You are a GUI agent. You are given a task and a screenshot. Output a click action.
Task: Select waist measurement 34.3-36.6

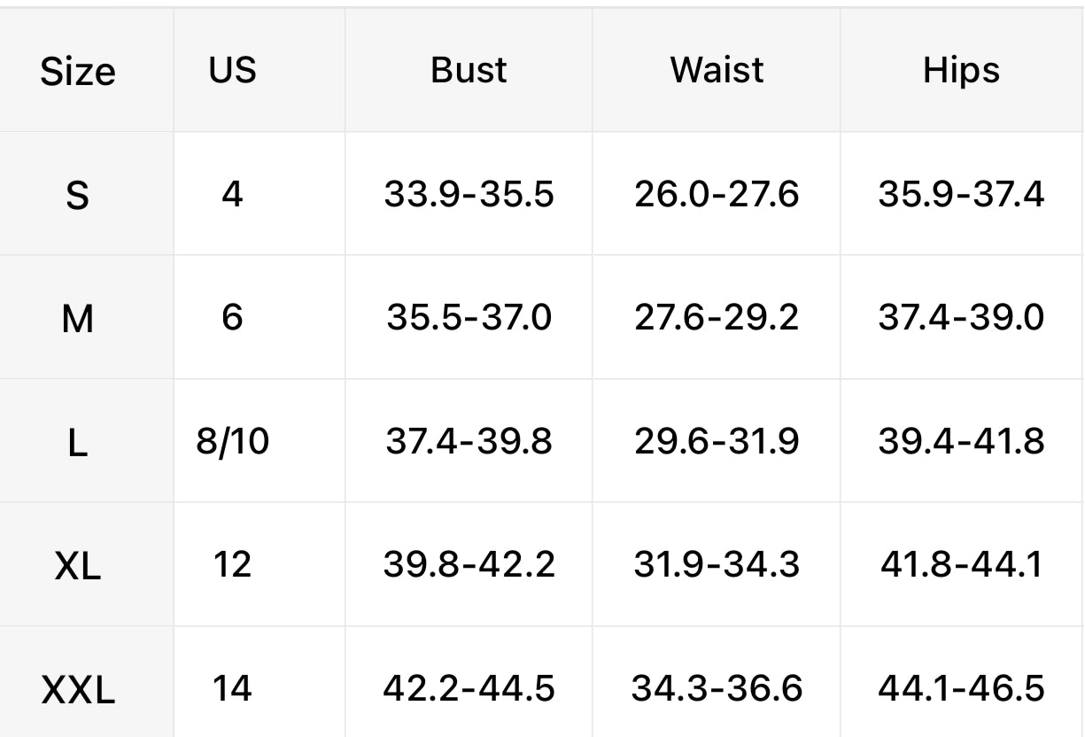[x=717, y=688]
